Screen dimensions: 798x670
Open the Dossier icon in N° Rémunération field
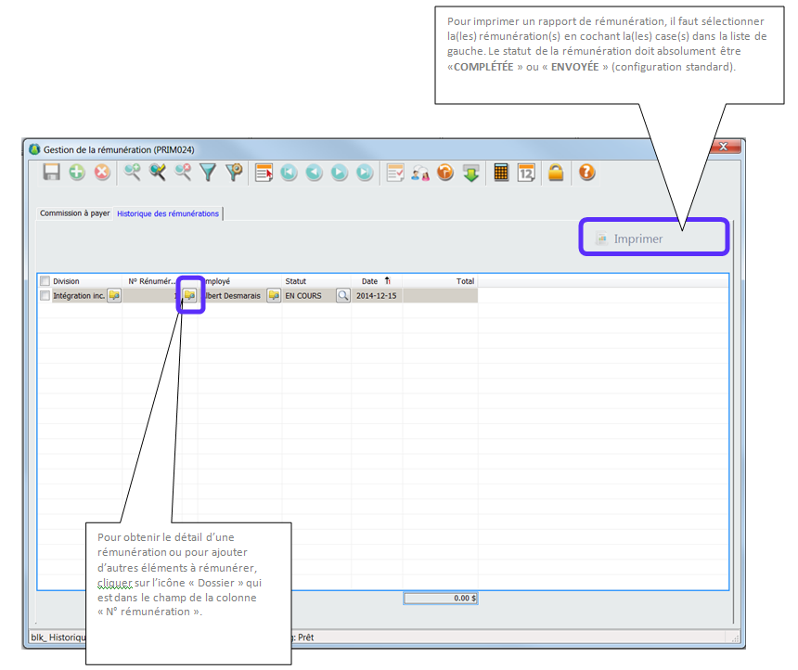(x=189, y=296)
